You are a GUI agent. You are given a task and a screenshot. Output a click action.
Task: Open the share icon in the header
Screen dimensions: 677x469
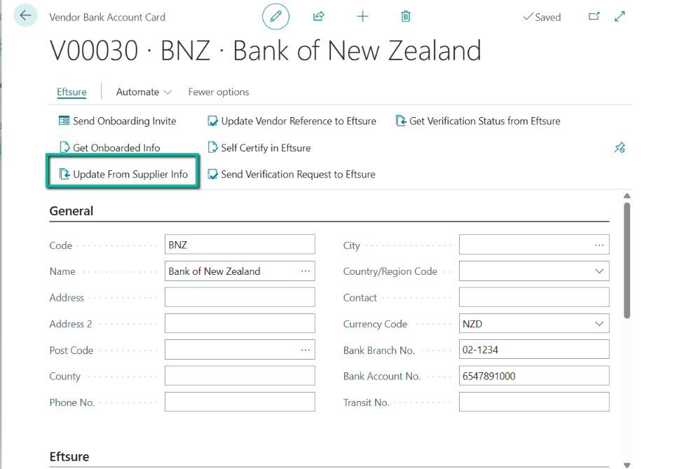tap(319, 16)
